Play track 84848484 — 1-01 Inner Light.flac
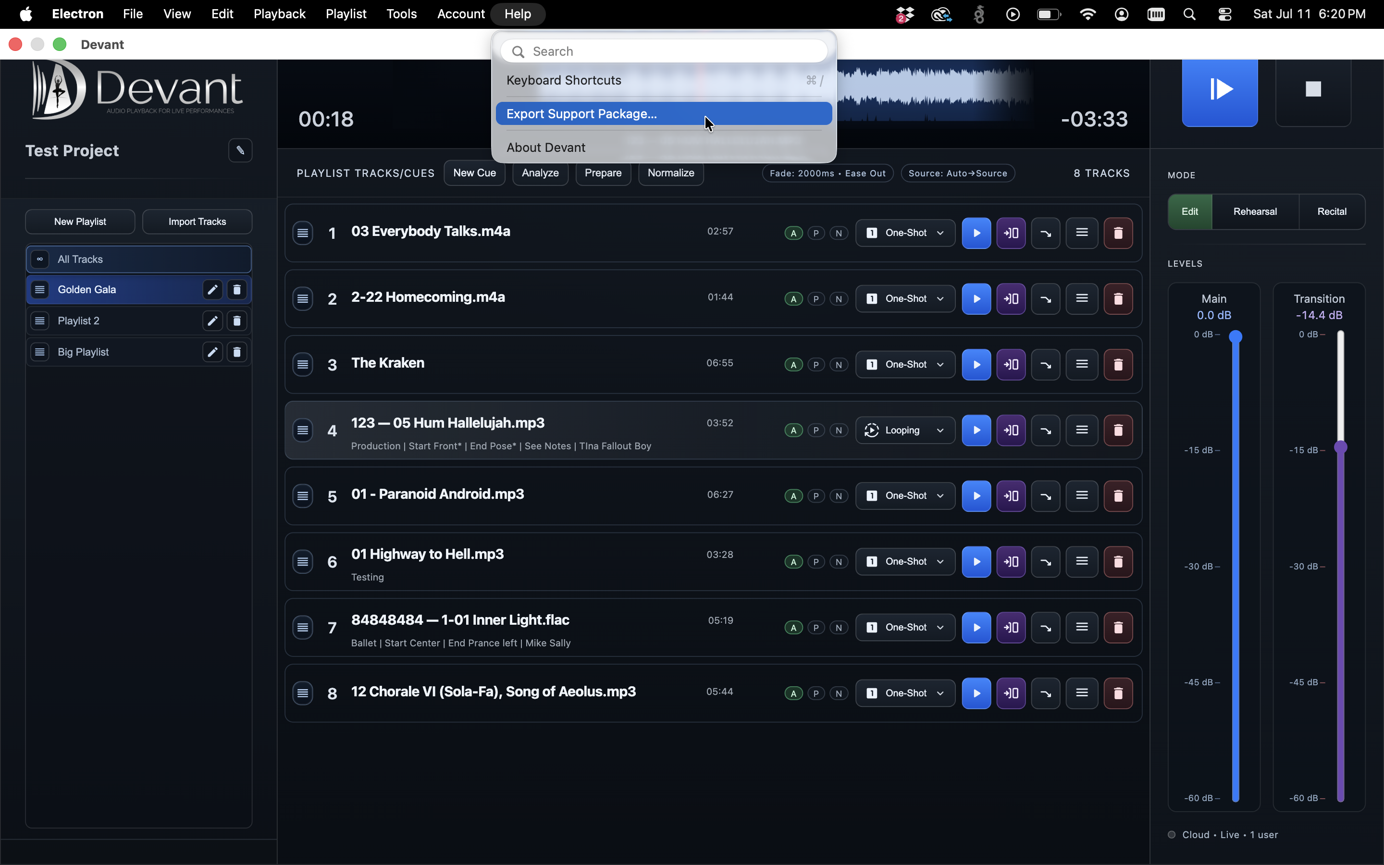The height and width of the screenshot is (865, 1384). point(976,628)
